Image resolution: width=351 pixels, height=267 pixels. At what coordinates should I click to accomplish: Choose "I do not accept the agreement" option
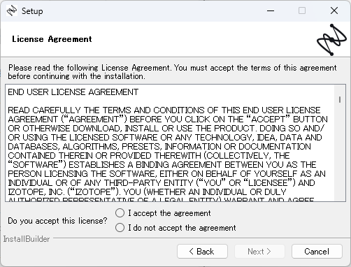tap(120, 228)
